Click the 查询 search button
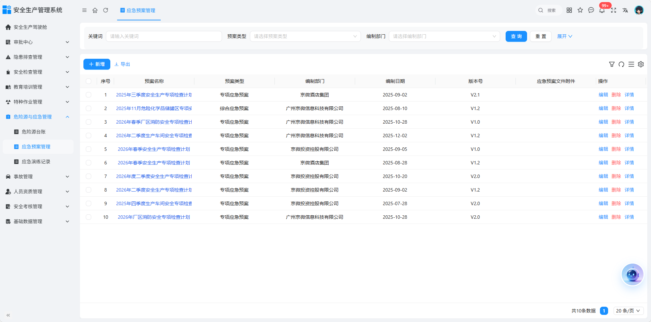Image resolution: width=651 pixels, height=322 pixels. click(x=516, y=36)
